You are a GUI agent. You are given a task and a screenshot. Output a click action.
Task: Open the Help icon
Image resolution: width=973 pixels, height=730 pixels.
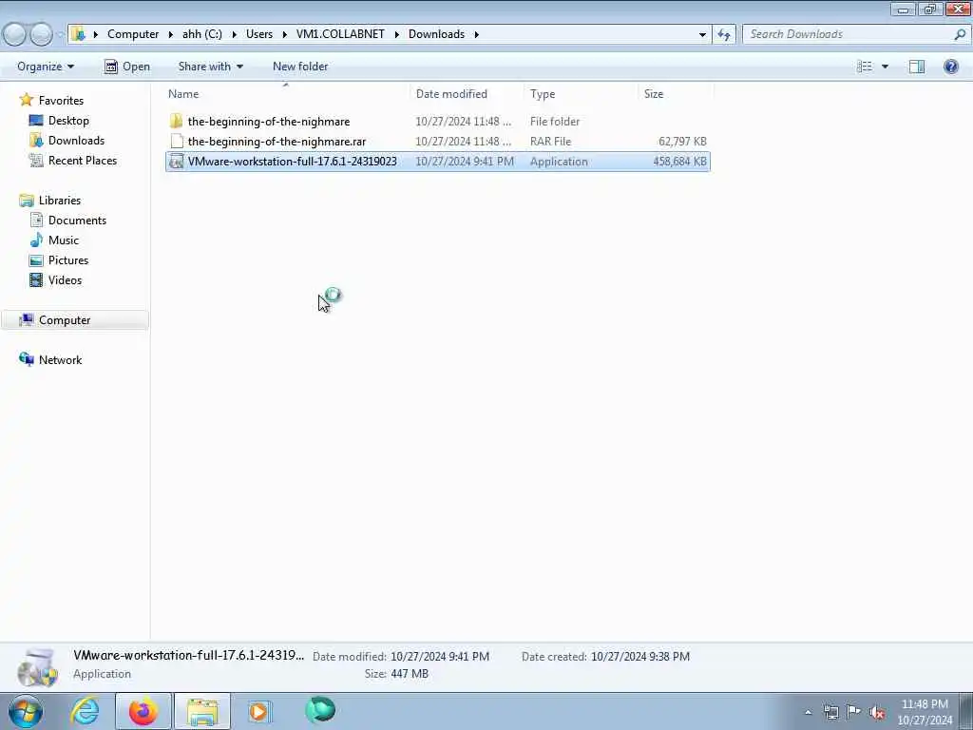(x=950, y=67)
